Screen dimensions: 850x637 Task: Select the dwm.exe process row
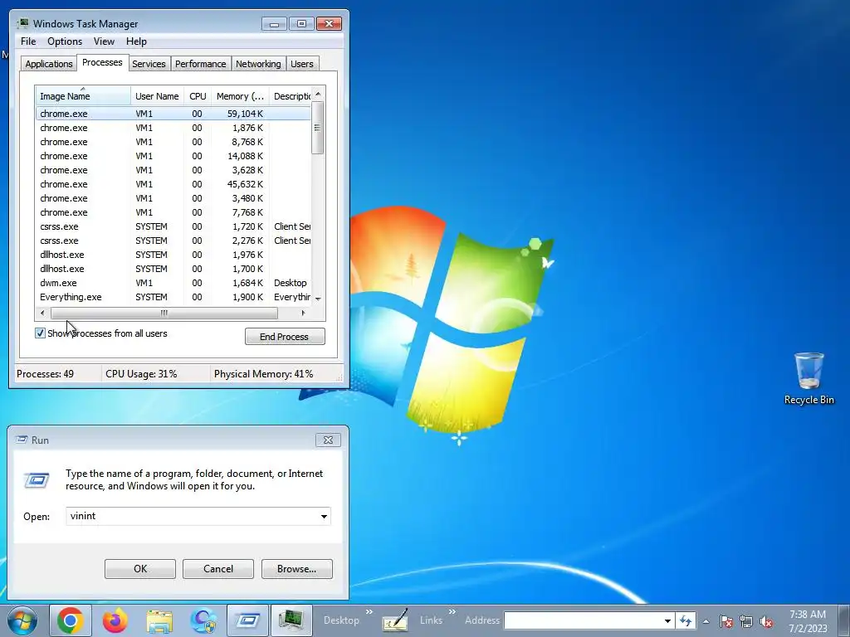click(x=173, y=283)
